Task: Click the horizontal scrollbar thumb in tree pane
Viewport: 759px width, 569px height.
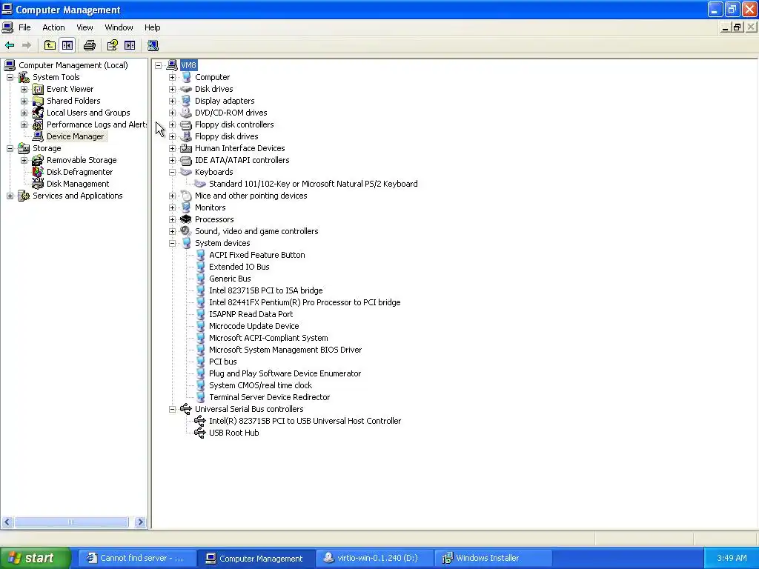Action: pos(71,522)
